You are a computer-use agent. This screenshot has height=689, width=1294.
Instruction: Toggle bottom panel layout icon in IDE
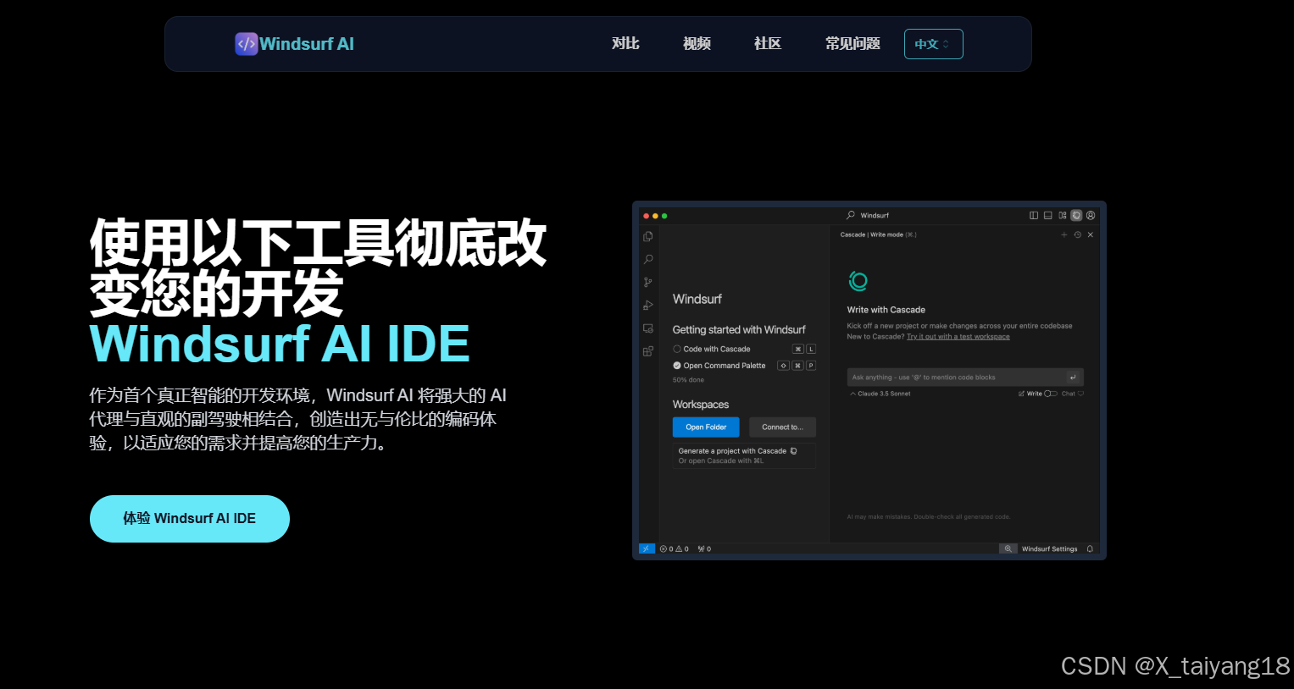tap(1048, 216)
